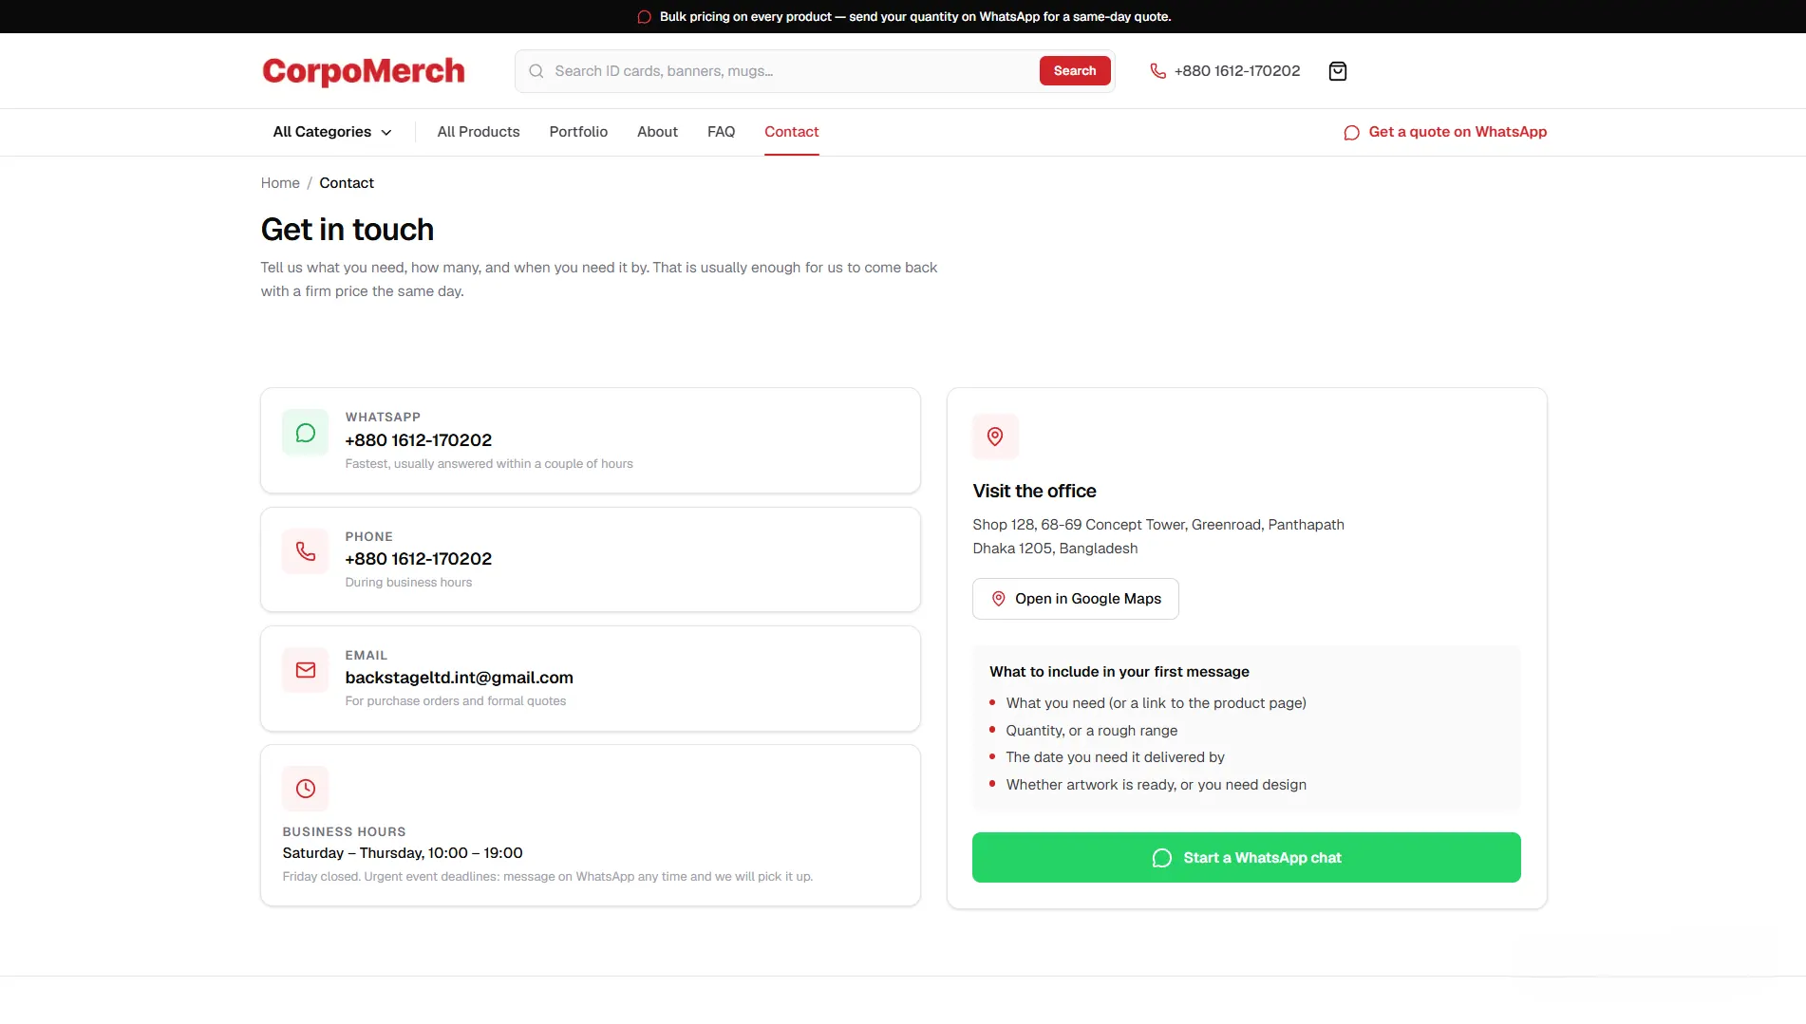Select the Contact nav item
This screenshot has width=1806, height=1024.
(791, 132)
